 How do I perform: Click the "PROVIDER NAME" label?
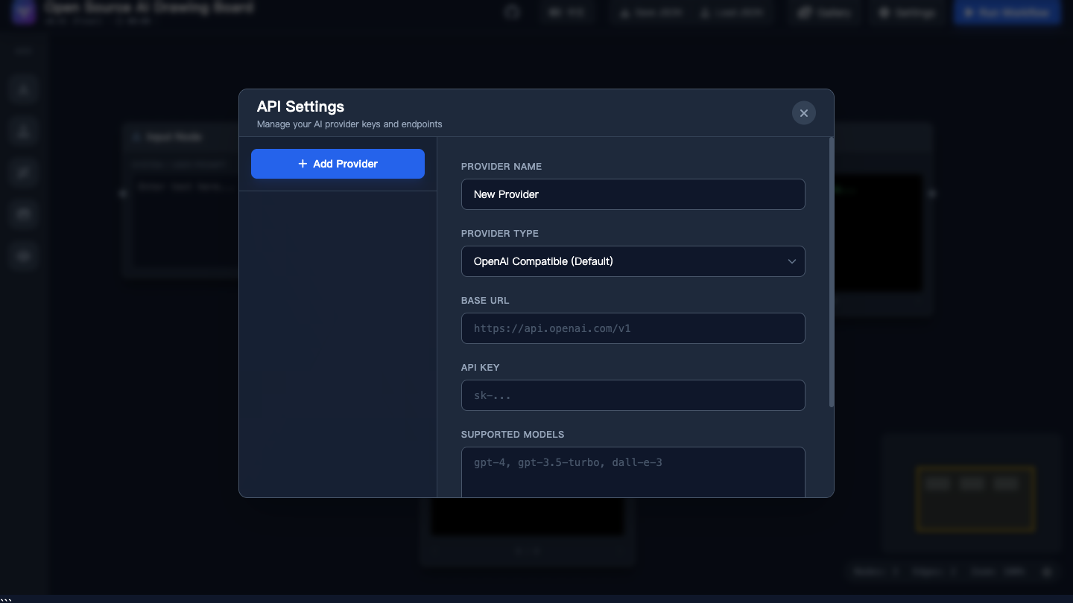coord(501,167)
